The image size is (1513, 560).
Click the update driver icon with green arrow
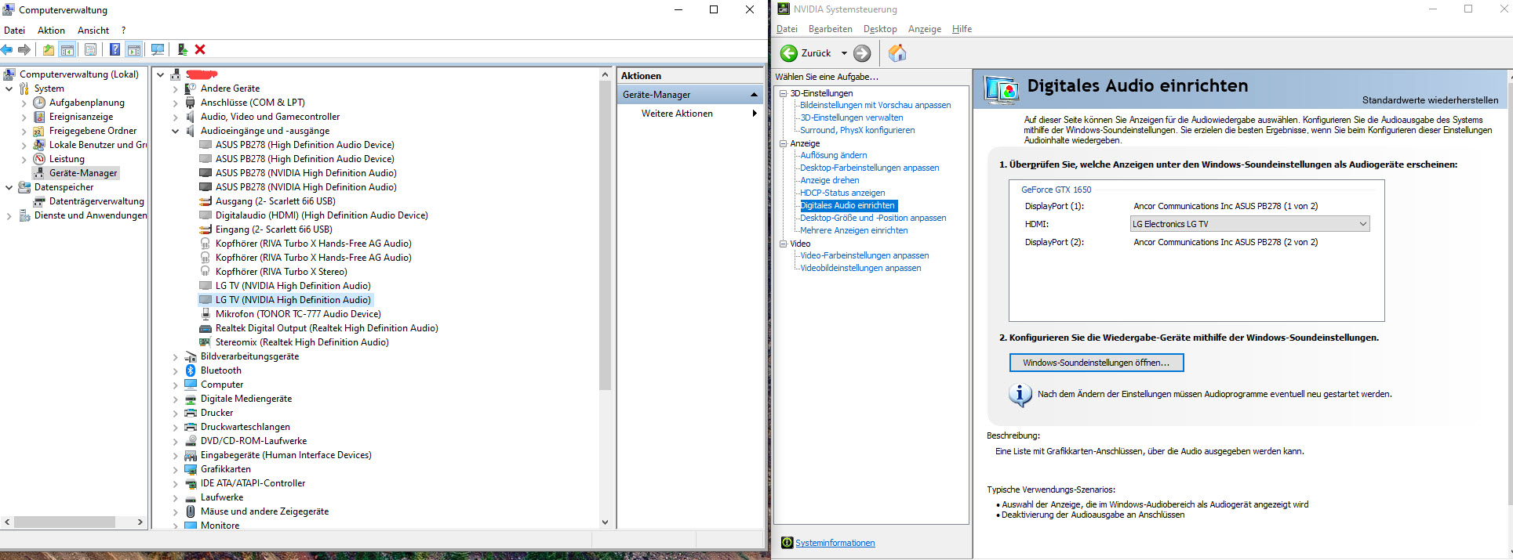(182, 49)
